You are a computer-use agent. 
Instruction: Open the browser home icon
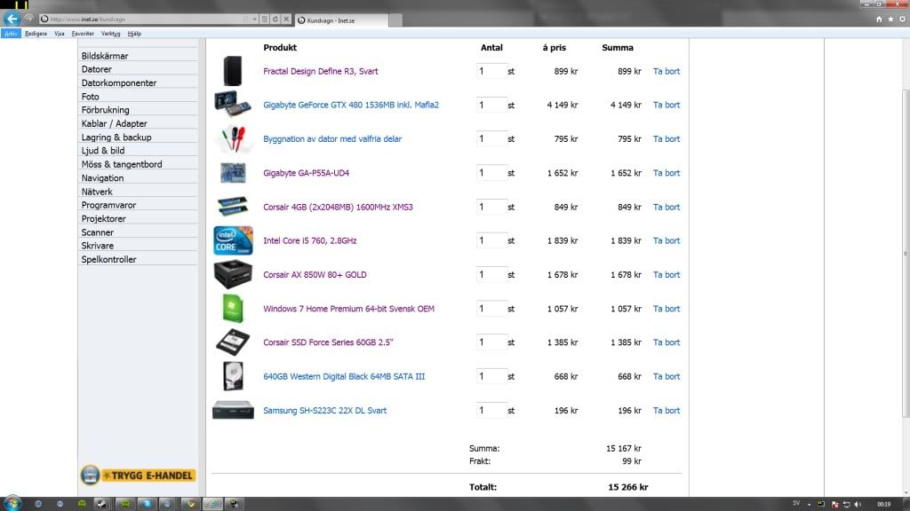(x=880, y=19)
